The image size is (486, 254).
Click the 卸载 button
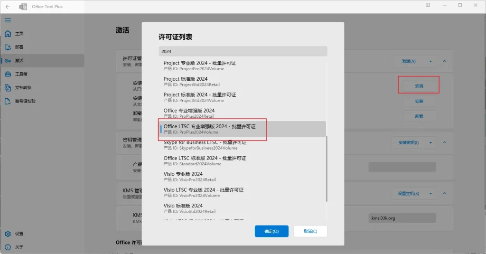[x=419, y=116]
